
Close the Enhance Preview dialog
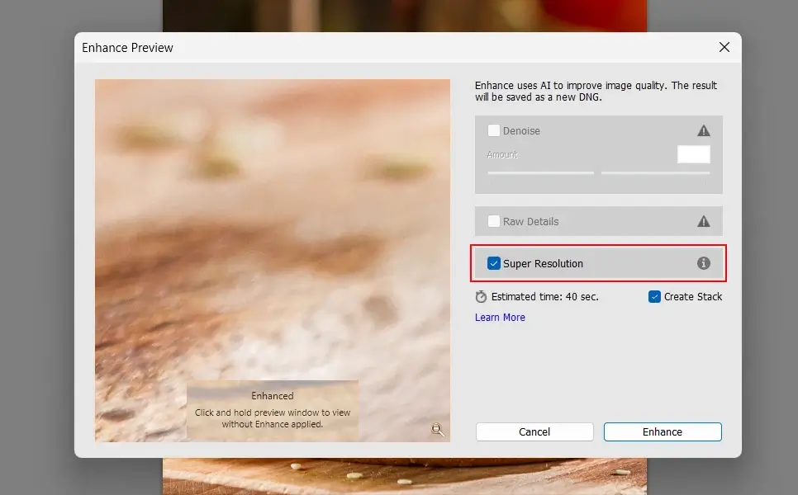click(x=724, y=47)
